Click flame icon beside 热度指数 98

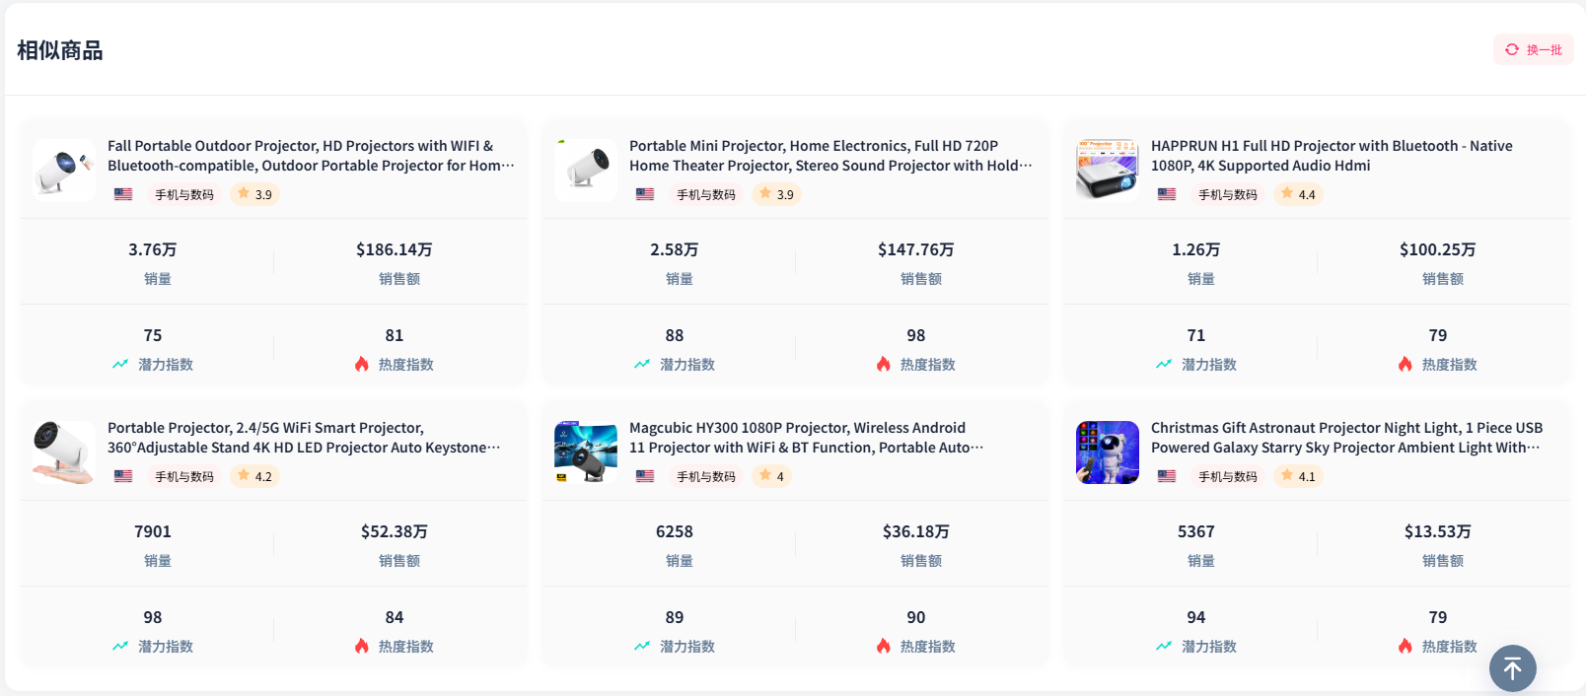884,364
